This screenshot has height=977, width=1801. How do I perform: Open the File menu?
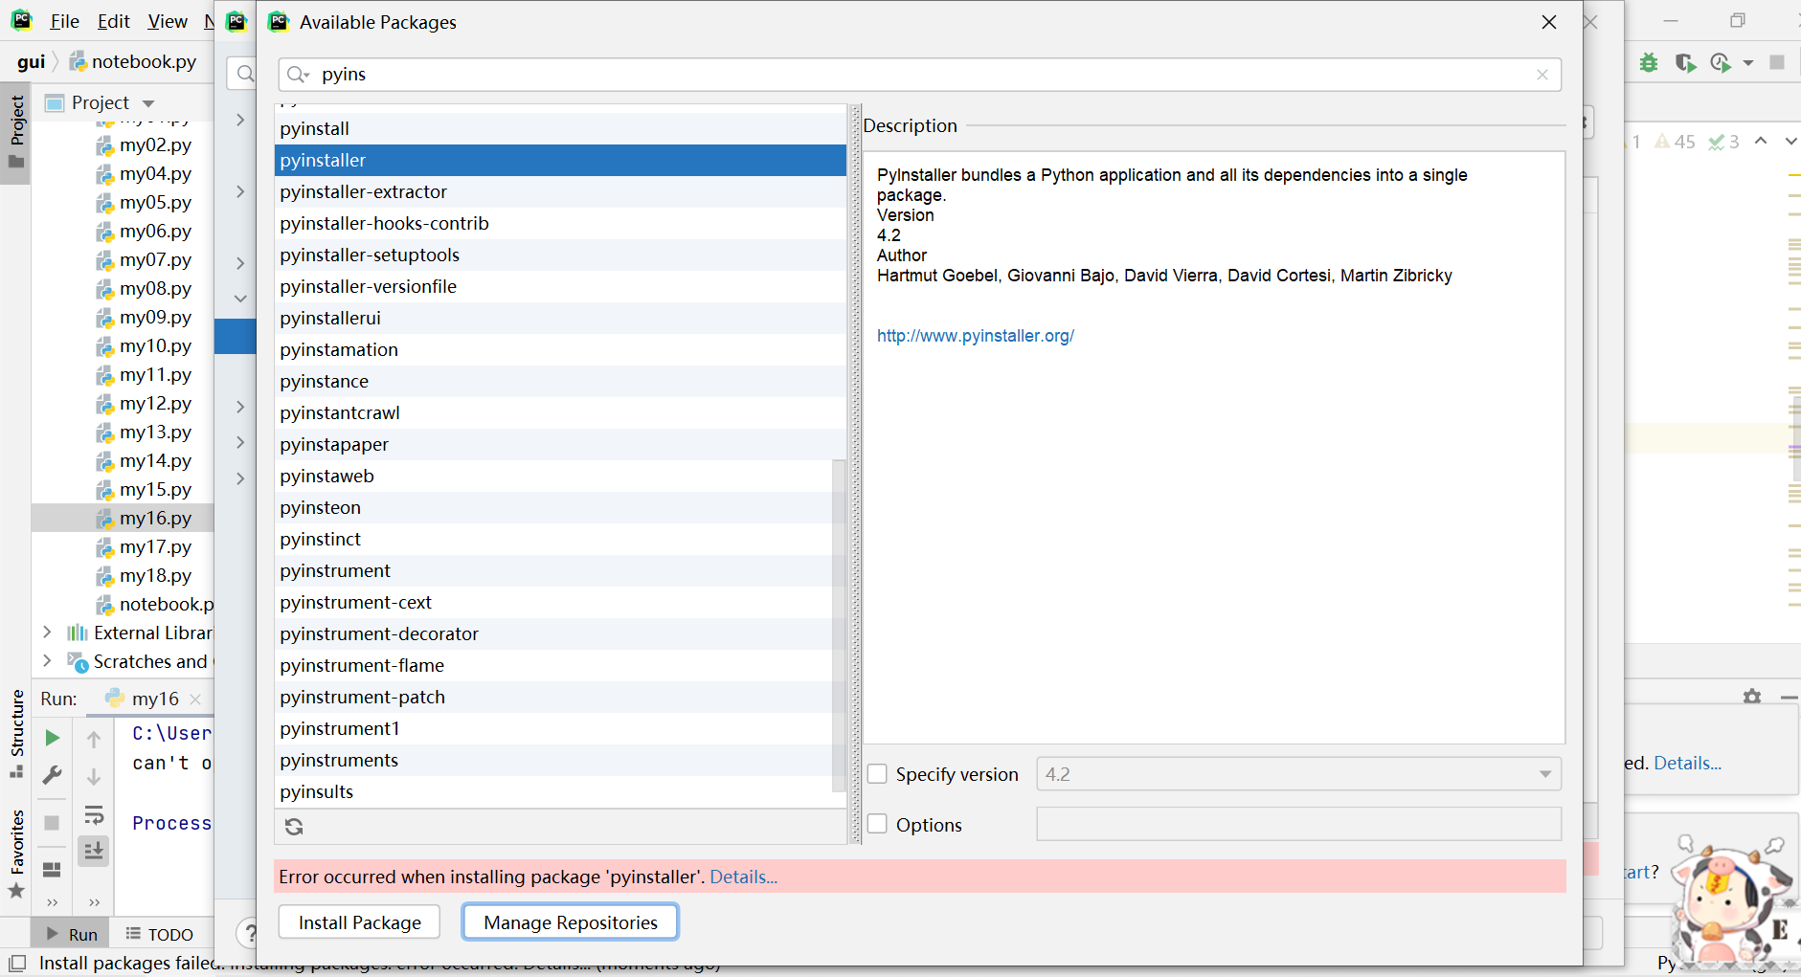[64, 21]
